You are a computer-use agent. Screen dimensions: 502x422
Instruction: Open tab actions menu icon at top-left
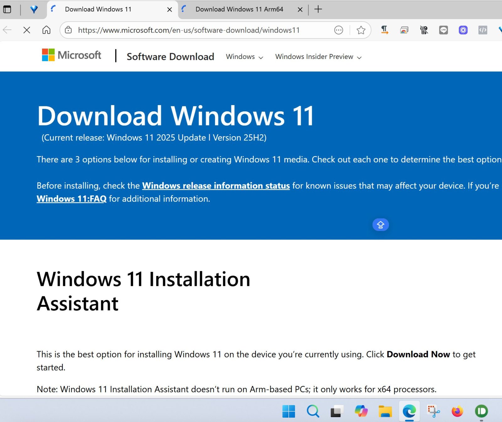pos(7,9)
